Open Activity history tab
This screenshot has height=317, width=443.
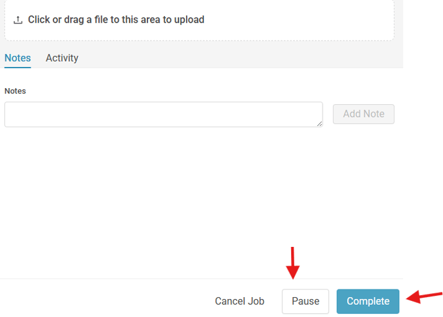[62, 58]
